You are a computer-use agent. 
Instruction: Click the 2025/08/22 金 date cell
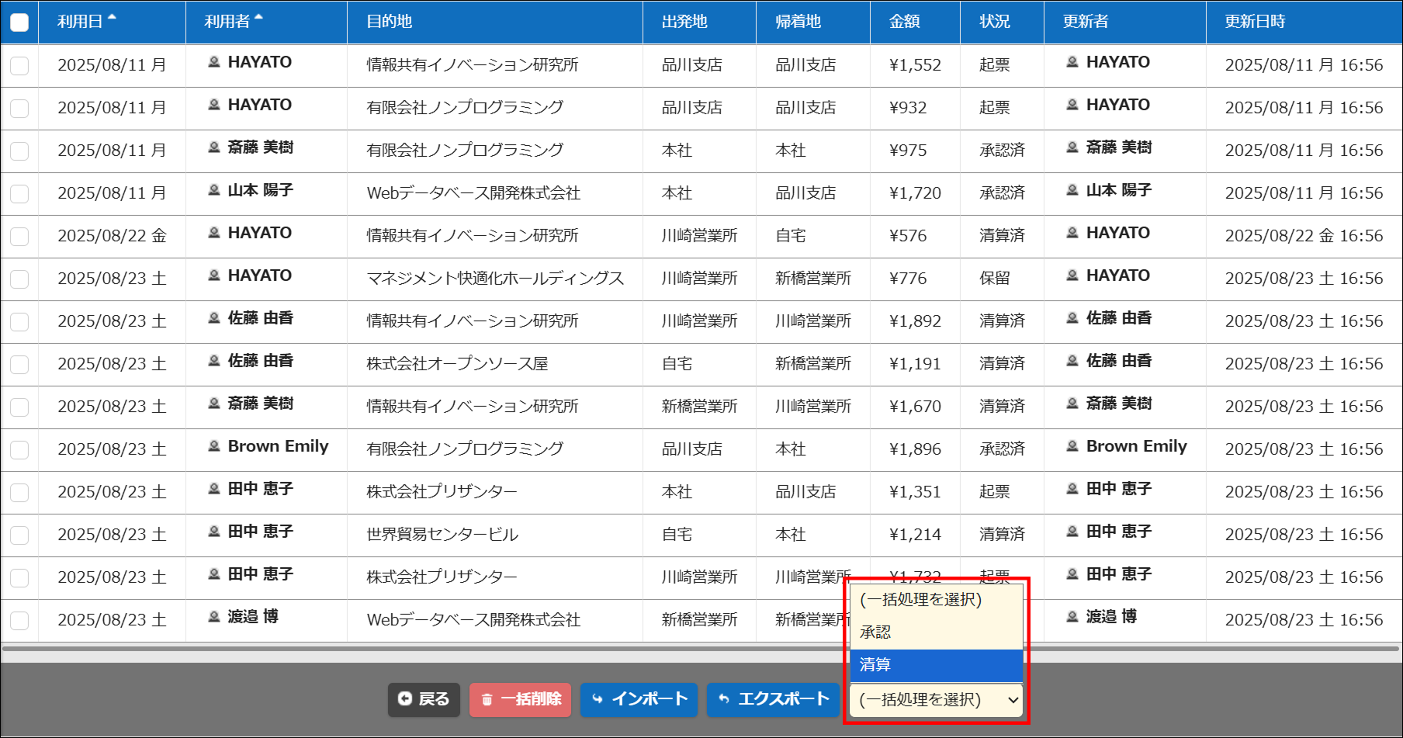(x=112, y=236)
